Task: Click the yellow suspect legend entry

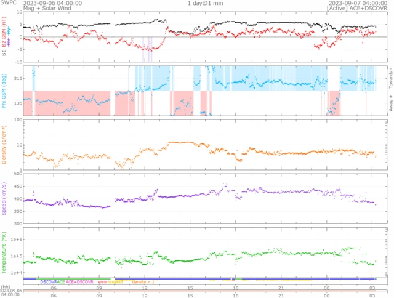Action: tap(116, 282)
